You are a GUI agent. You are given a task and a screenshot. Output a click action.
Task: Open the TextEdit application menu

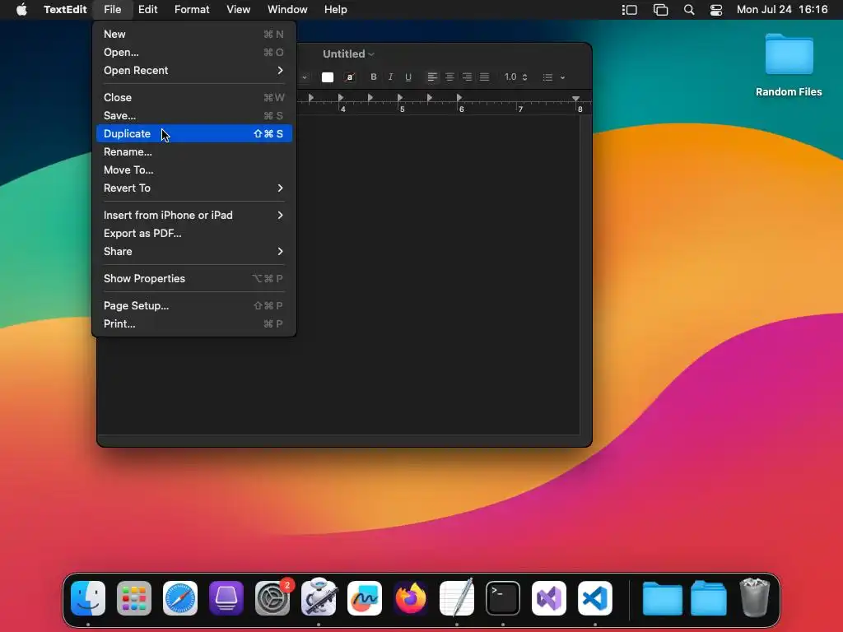coord(65,10)
